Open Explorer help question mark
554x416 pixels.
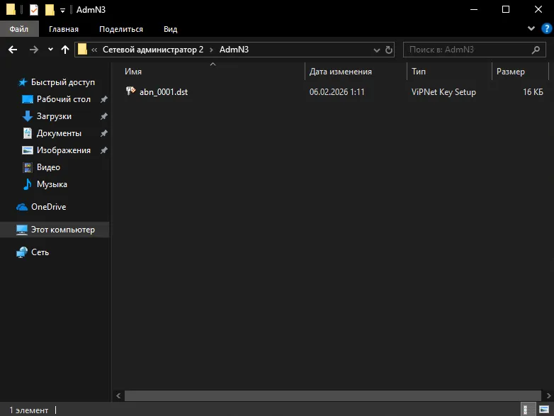tap(546, 28)
